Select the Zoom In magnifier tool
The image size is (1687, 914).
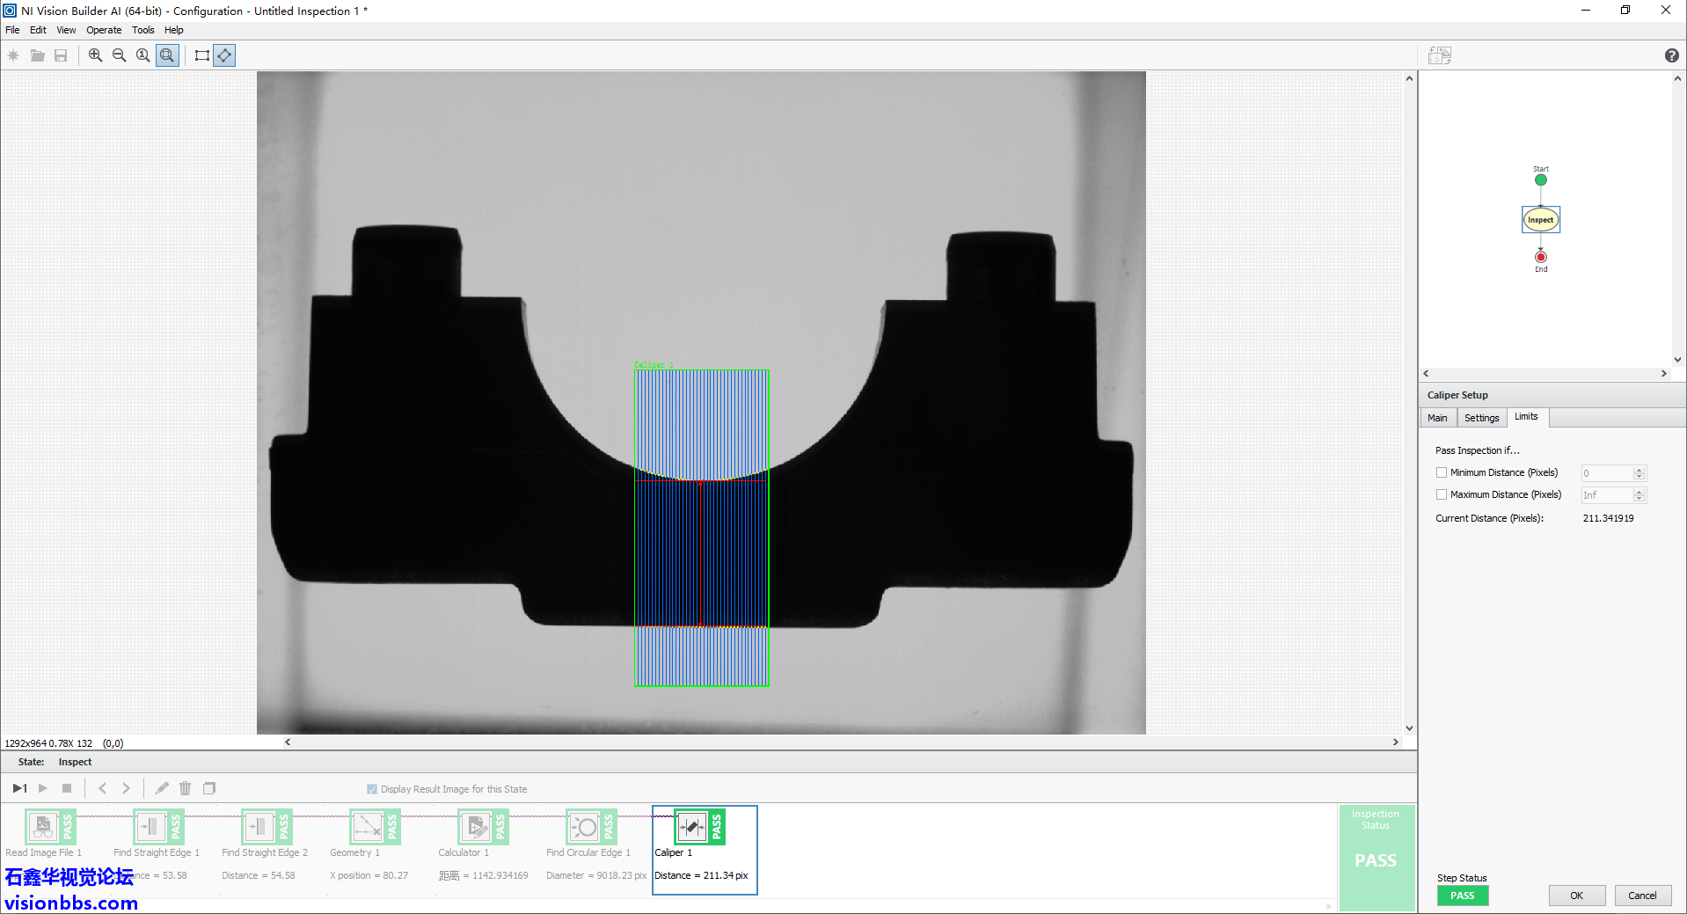(x=95, y=55)
